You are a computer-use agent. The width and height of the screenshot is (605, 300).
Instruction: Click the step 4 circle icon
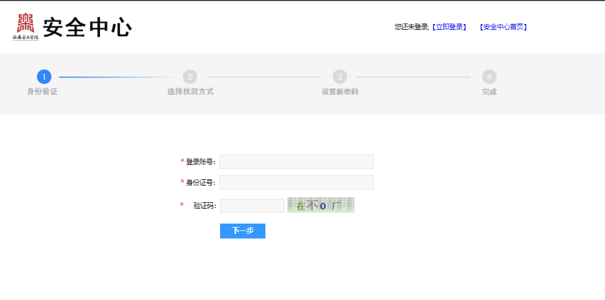[x=489, y=77]
